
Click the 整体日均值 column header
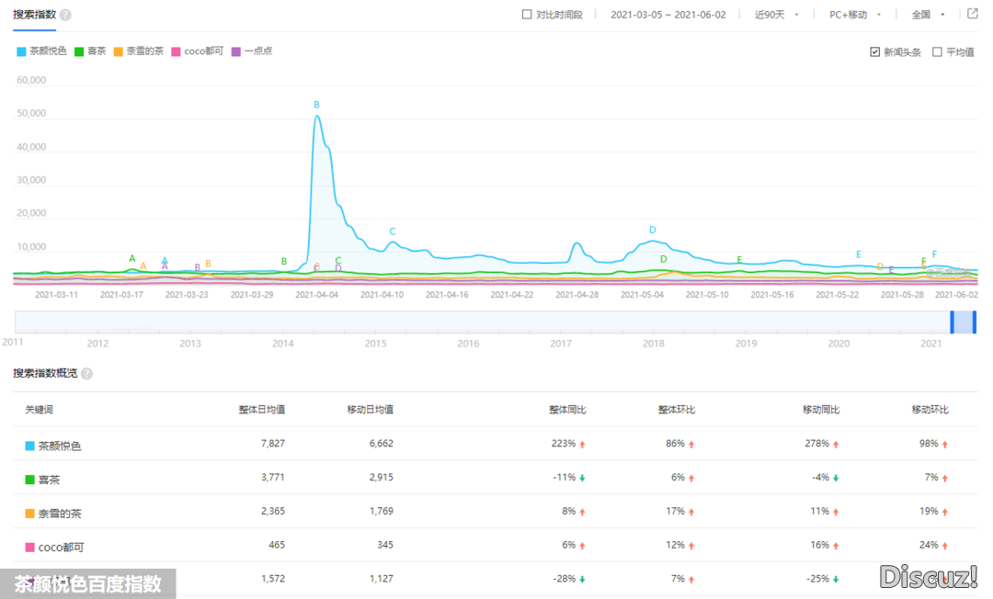point(261,410)
